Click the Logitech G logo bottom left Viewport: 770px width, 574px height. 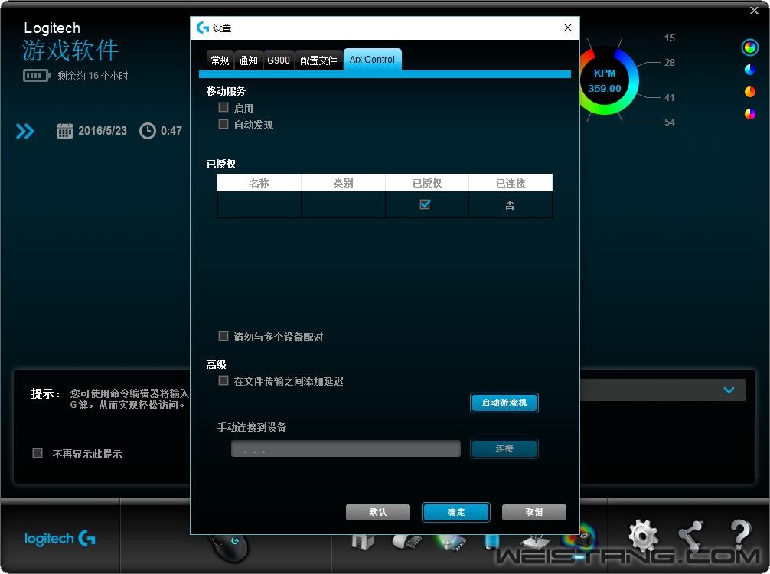click(x=60, y=538)
